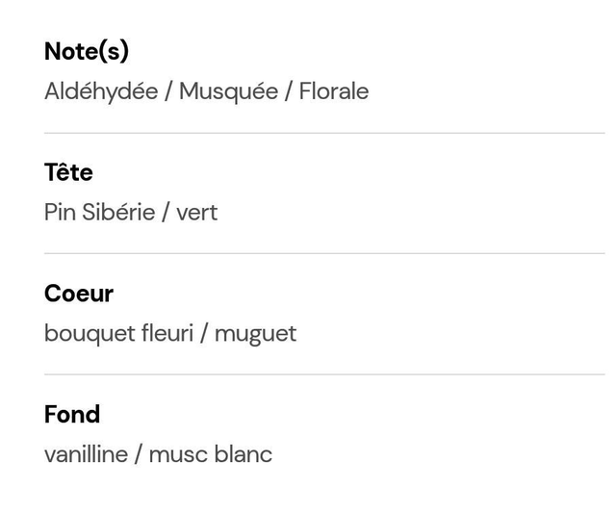Click the slash between vanilline and musc
Screen dimensions: 616x513
point(139,454)
